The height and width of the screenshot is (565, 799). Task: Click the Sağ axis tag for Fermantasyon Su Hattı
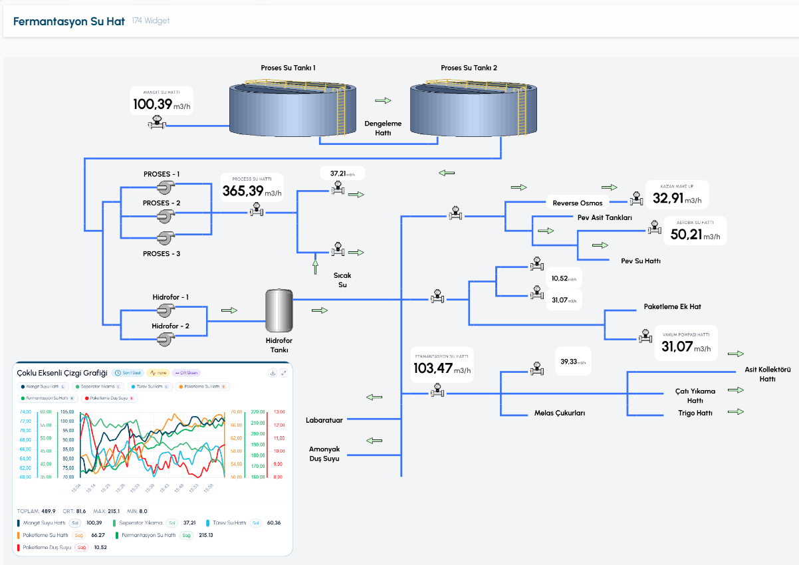coord(187,535)
